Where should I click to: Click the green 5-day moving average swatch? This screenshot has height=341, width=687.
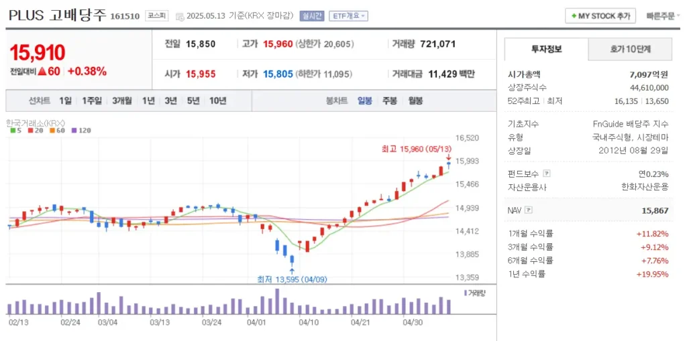click(13, 131)
